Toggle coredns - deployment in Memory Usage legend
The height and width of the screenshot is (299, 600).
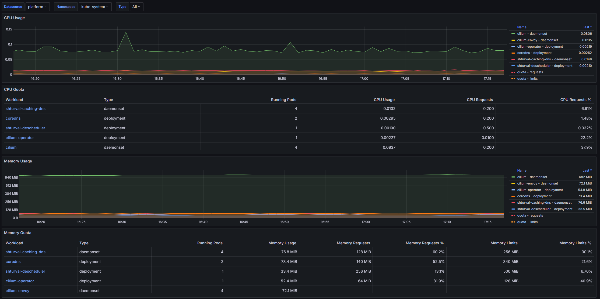534,196
